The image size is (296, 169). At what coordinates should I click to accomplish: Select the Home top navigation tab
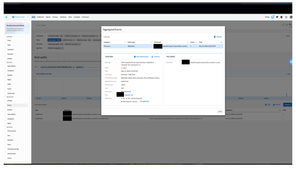click(x=33, y=17)
